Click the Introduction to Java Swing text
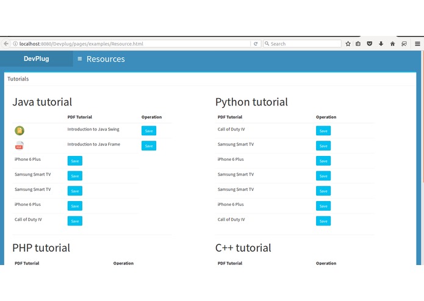 pyautogui.click(x=93, y=129)
